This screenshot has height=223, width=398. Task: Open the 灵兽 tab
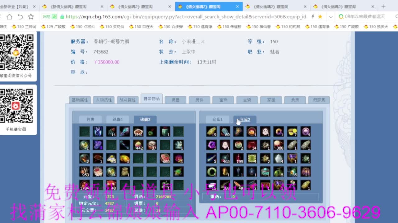coord(176,100)
